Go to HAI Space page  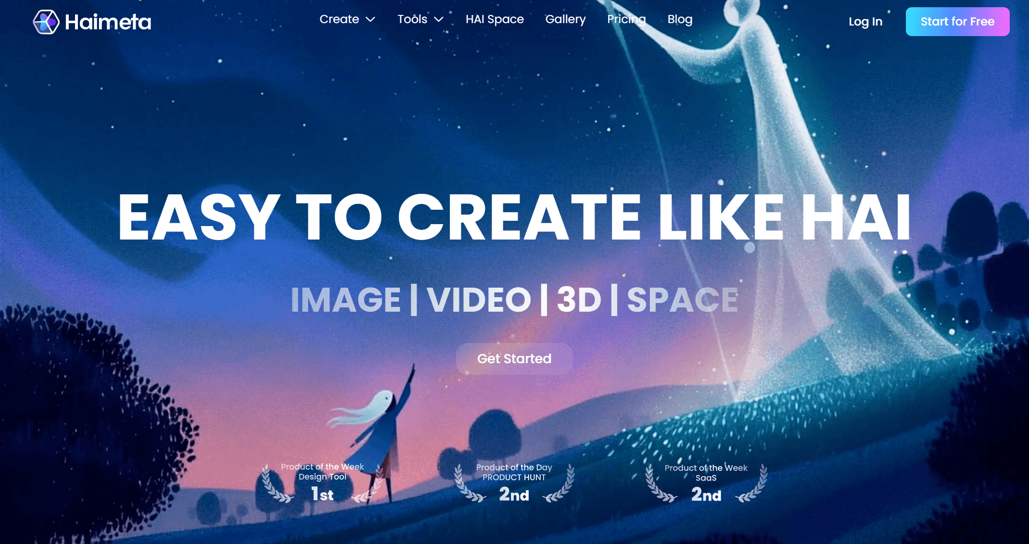pos(495,19)
